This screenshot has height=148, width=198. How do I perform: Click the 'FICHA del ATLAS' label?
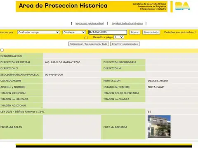(x=11, y=127)
